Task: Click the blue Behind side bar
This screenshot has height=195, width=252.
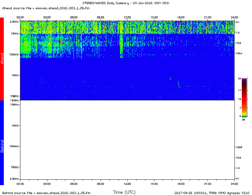Action: pyautogui.click(x=2, y=142)
